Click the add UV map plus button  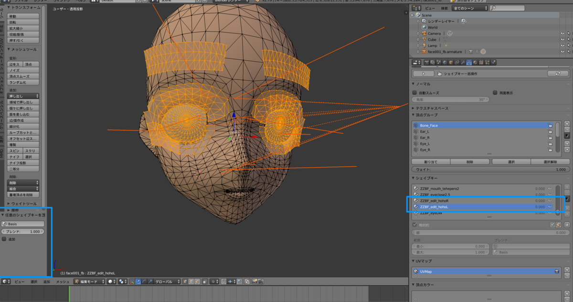click(x=567, y=270)
